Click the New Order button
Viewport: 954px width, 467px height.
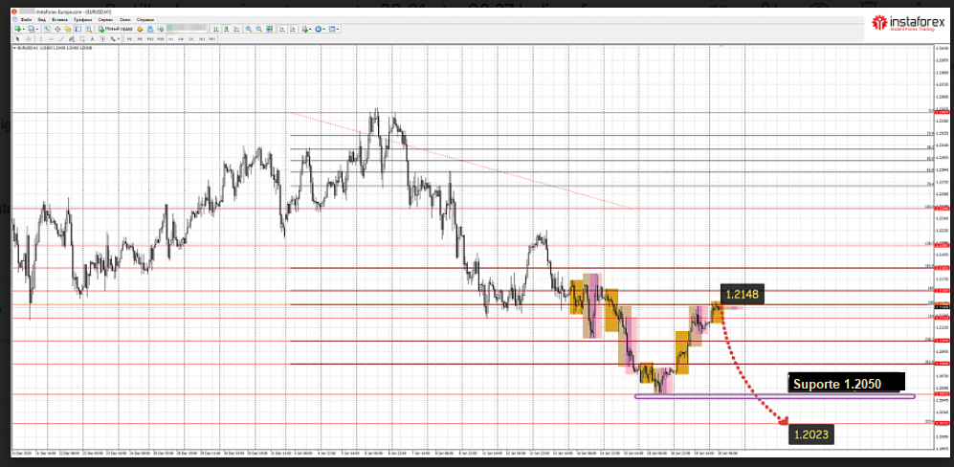pyautogui.click(x=117, y=30)
